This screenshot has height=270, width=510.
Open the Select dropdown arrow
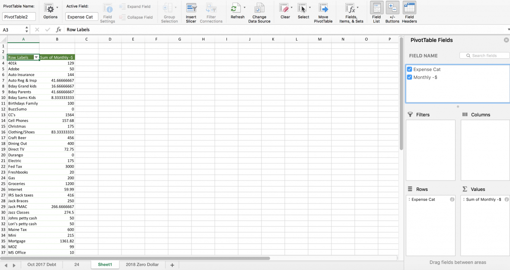(309, 7)
